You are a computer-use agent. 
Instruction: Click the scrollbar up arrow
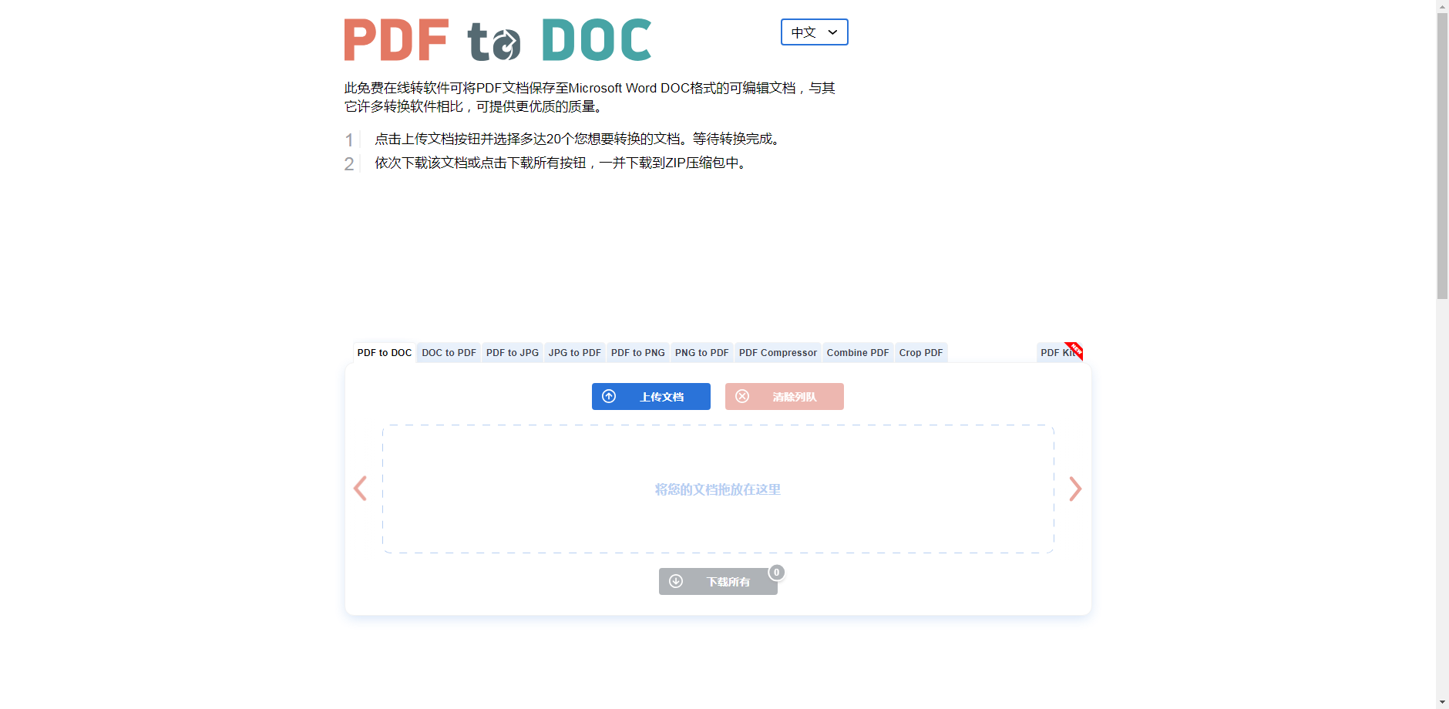pyautogui.click(x=1442, y=6)
